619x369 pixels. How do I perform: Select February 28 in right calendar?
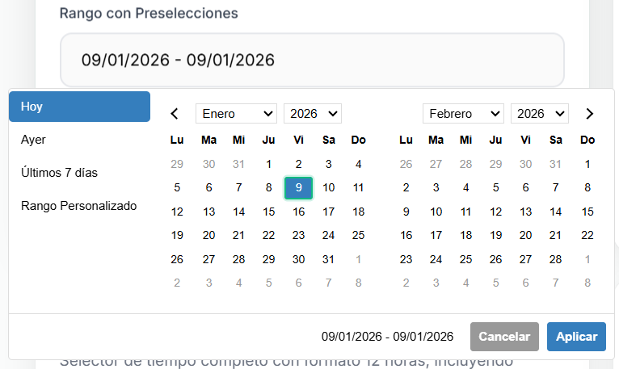[x=556, y=259]
